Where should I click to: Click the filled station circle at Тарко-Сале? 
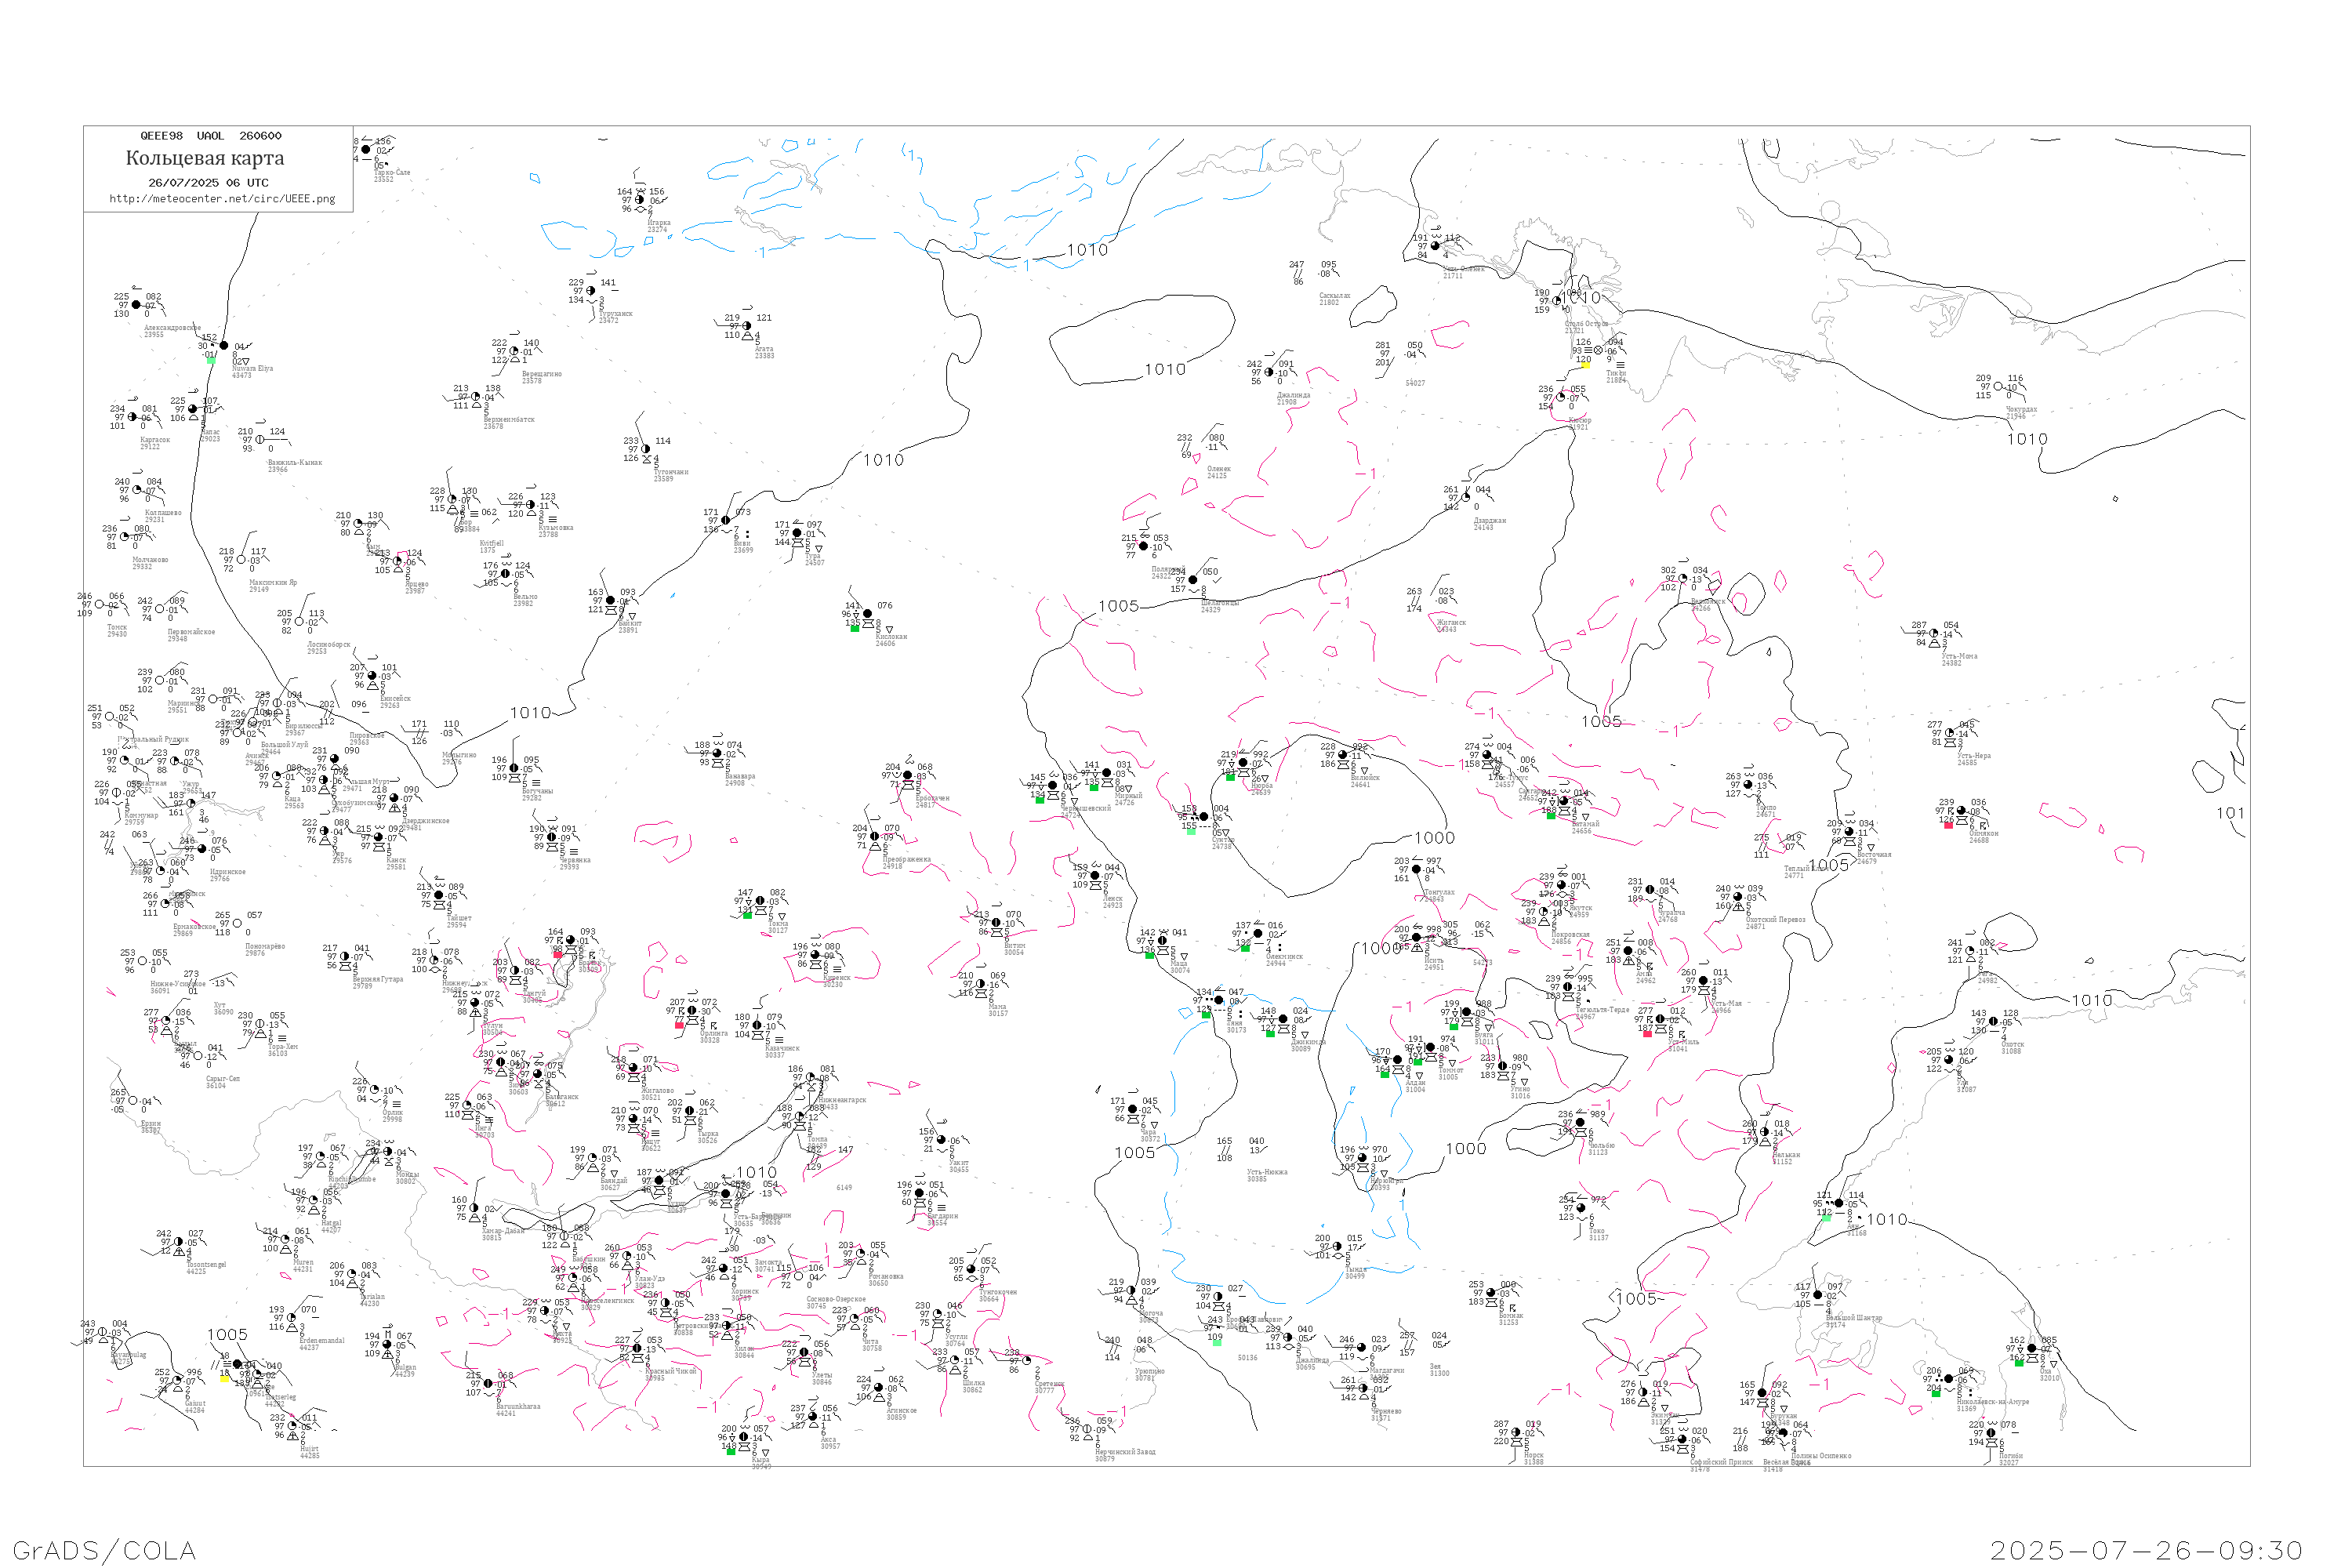pyautogui.click(x=366, y=149)
